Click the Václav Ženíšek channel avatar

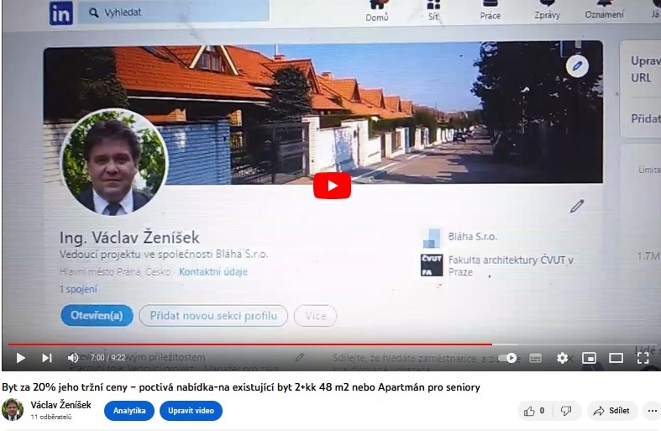(x=13, y=409)
